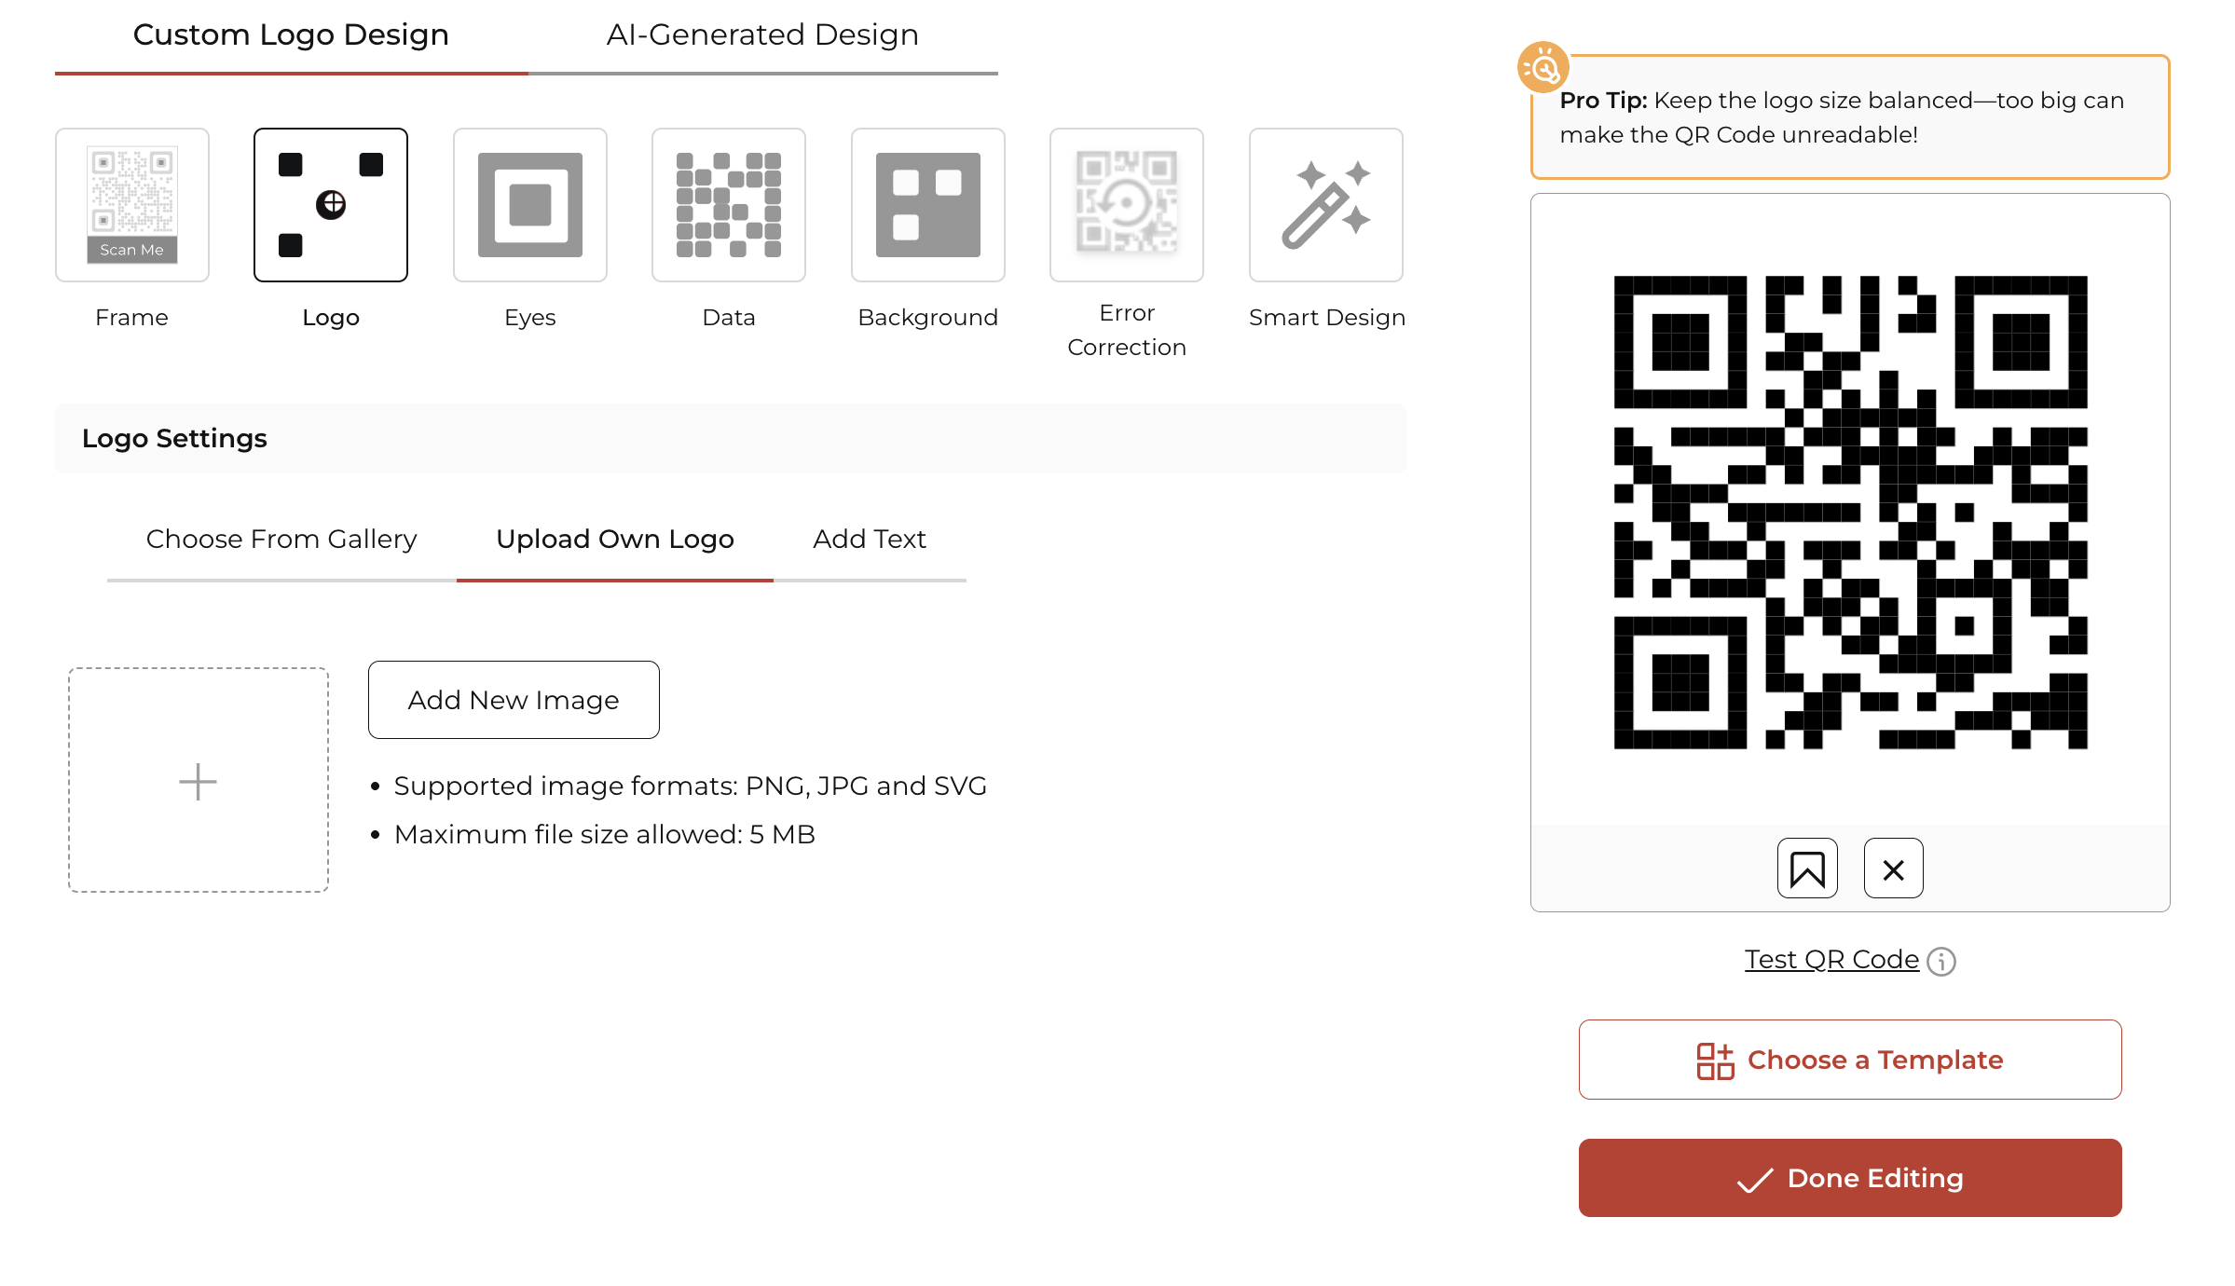Select Upload Own Logo tab
Viewport: 2235px width, 1286px height.
(x=615, y=540)
